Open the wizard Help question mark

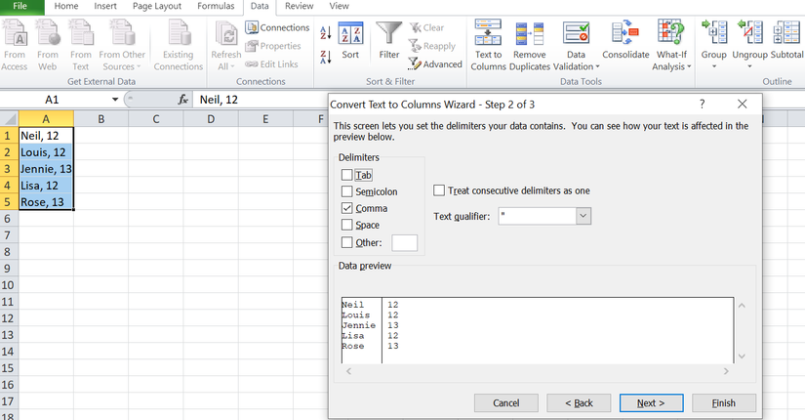(x=702, y=105)
